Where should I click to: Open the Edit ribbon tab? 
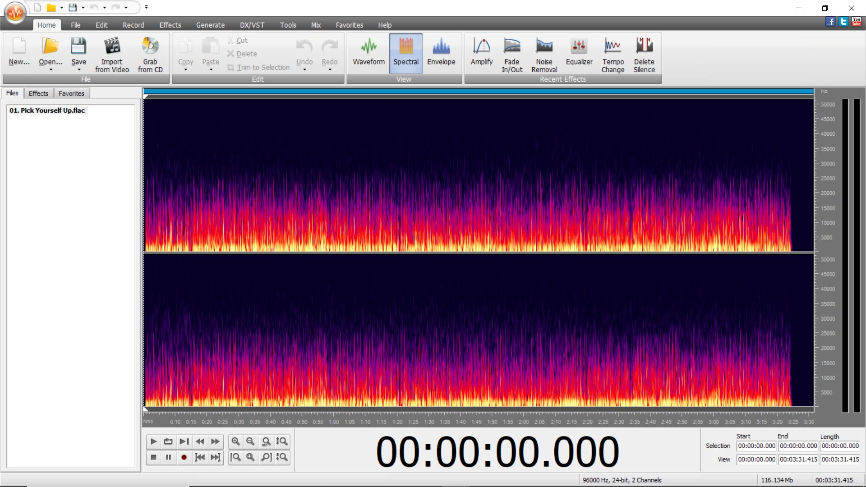coord(101,25)
